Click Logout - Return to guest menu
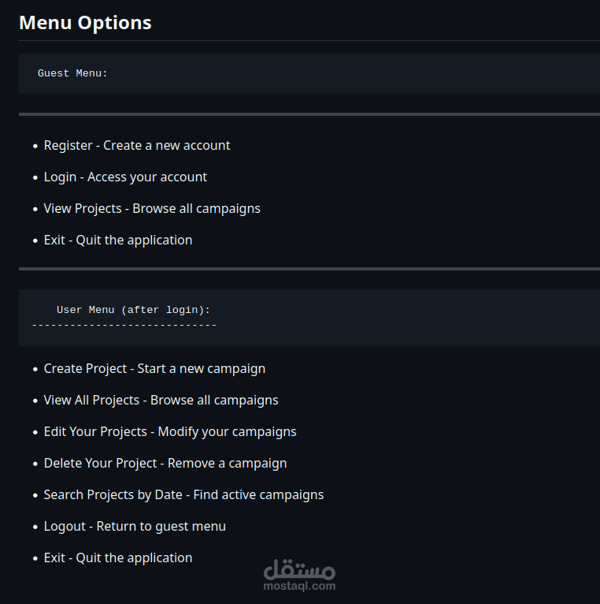 pyautogui.click(x=135, y=527)
